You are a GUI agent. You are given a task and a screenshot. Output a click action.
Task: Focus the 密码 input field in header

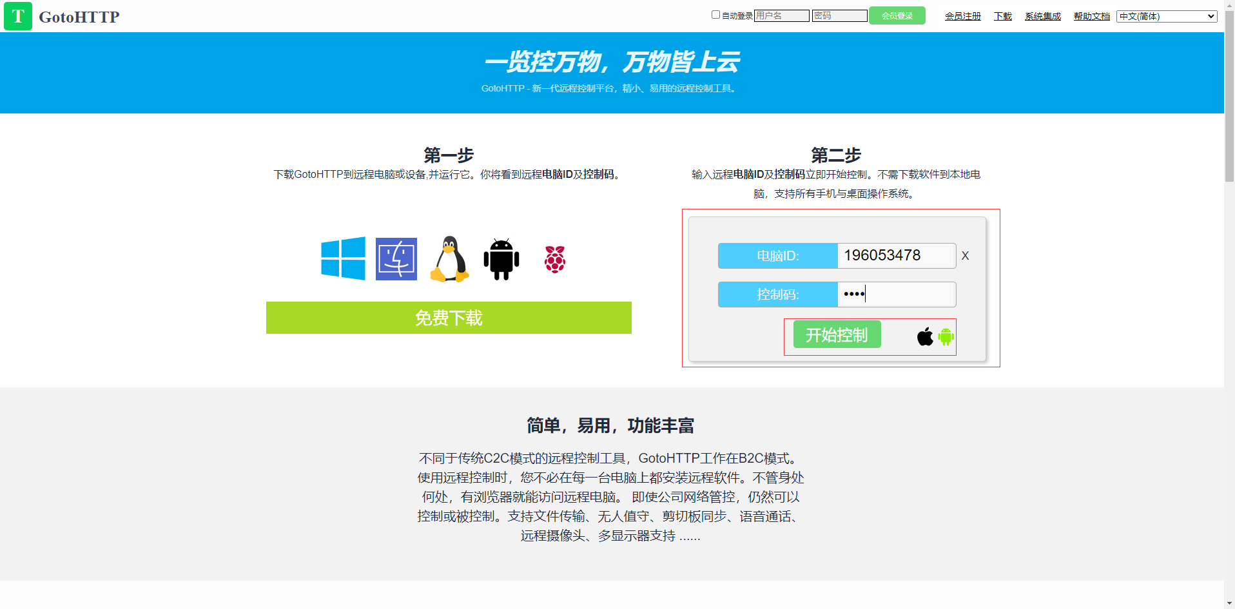coord(840,15)
